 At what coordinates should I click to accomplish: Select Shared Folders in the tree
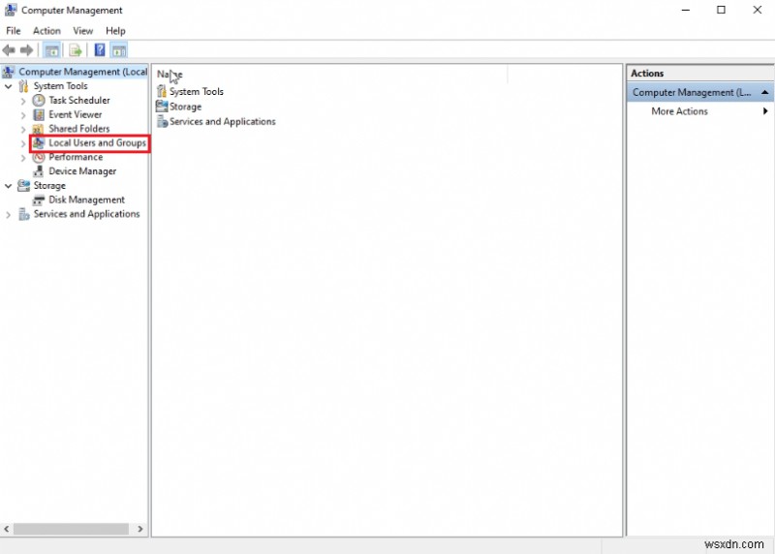pos(79,129)
